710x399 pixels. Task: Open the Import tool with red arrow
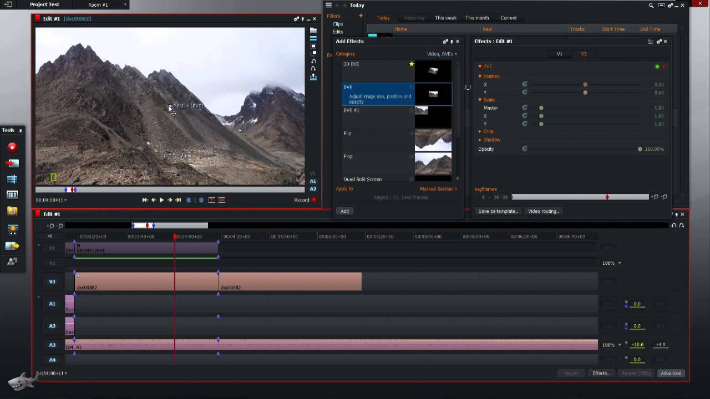(x=12, y=163)
